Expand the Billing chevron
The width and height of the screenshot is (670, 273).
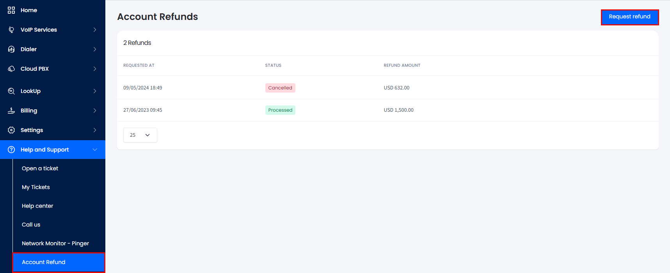click(95, 111)
